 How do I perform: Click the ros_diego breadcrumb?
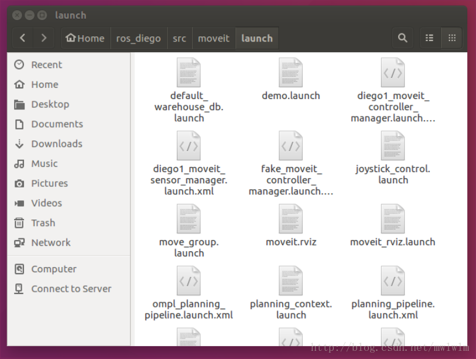pos(138,38)
